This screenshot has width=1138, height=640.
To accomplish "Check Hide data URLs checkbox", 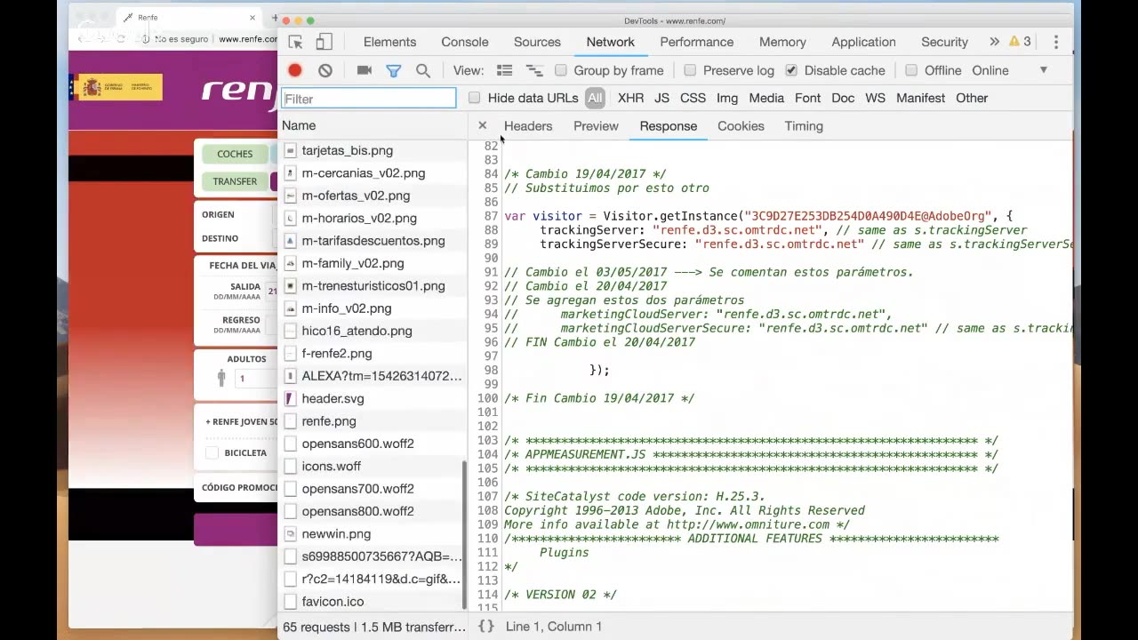I will pyautogui.click(x=474, y=98).
